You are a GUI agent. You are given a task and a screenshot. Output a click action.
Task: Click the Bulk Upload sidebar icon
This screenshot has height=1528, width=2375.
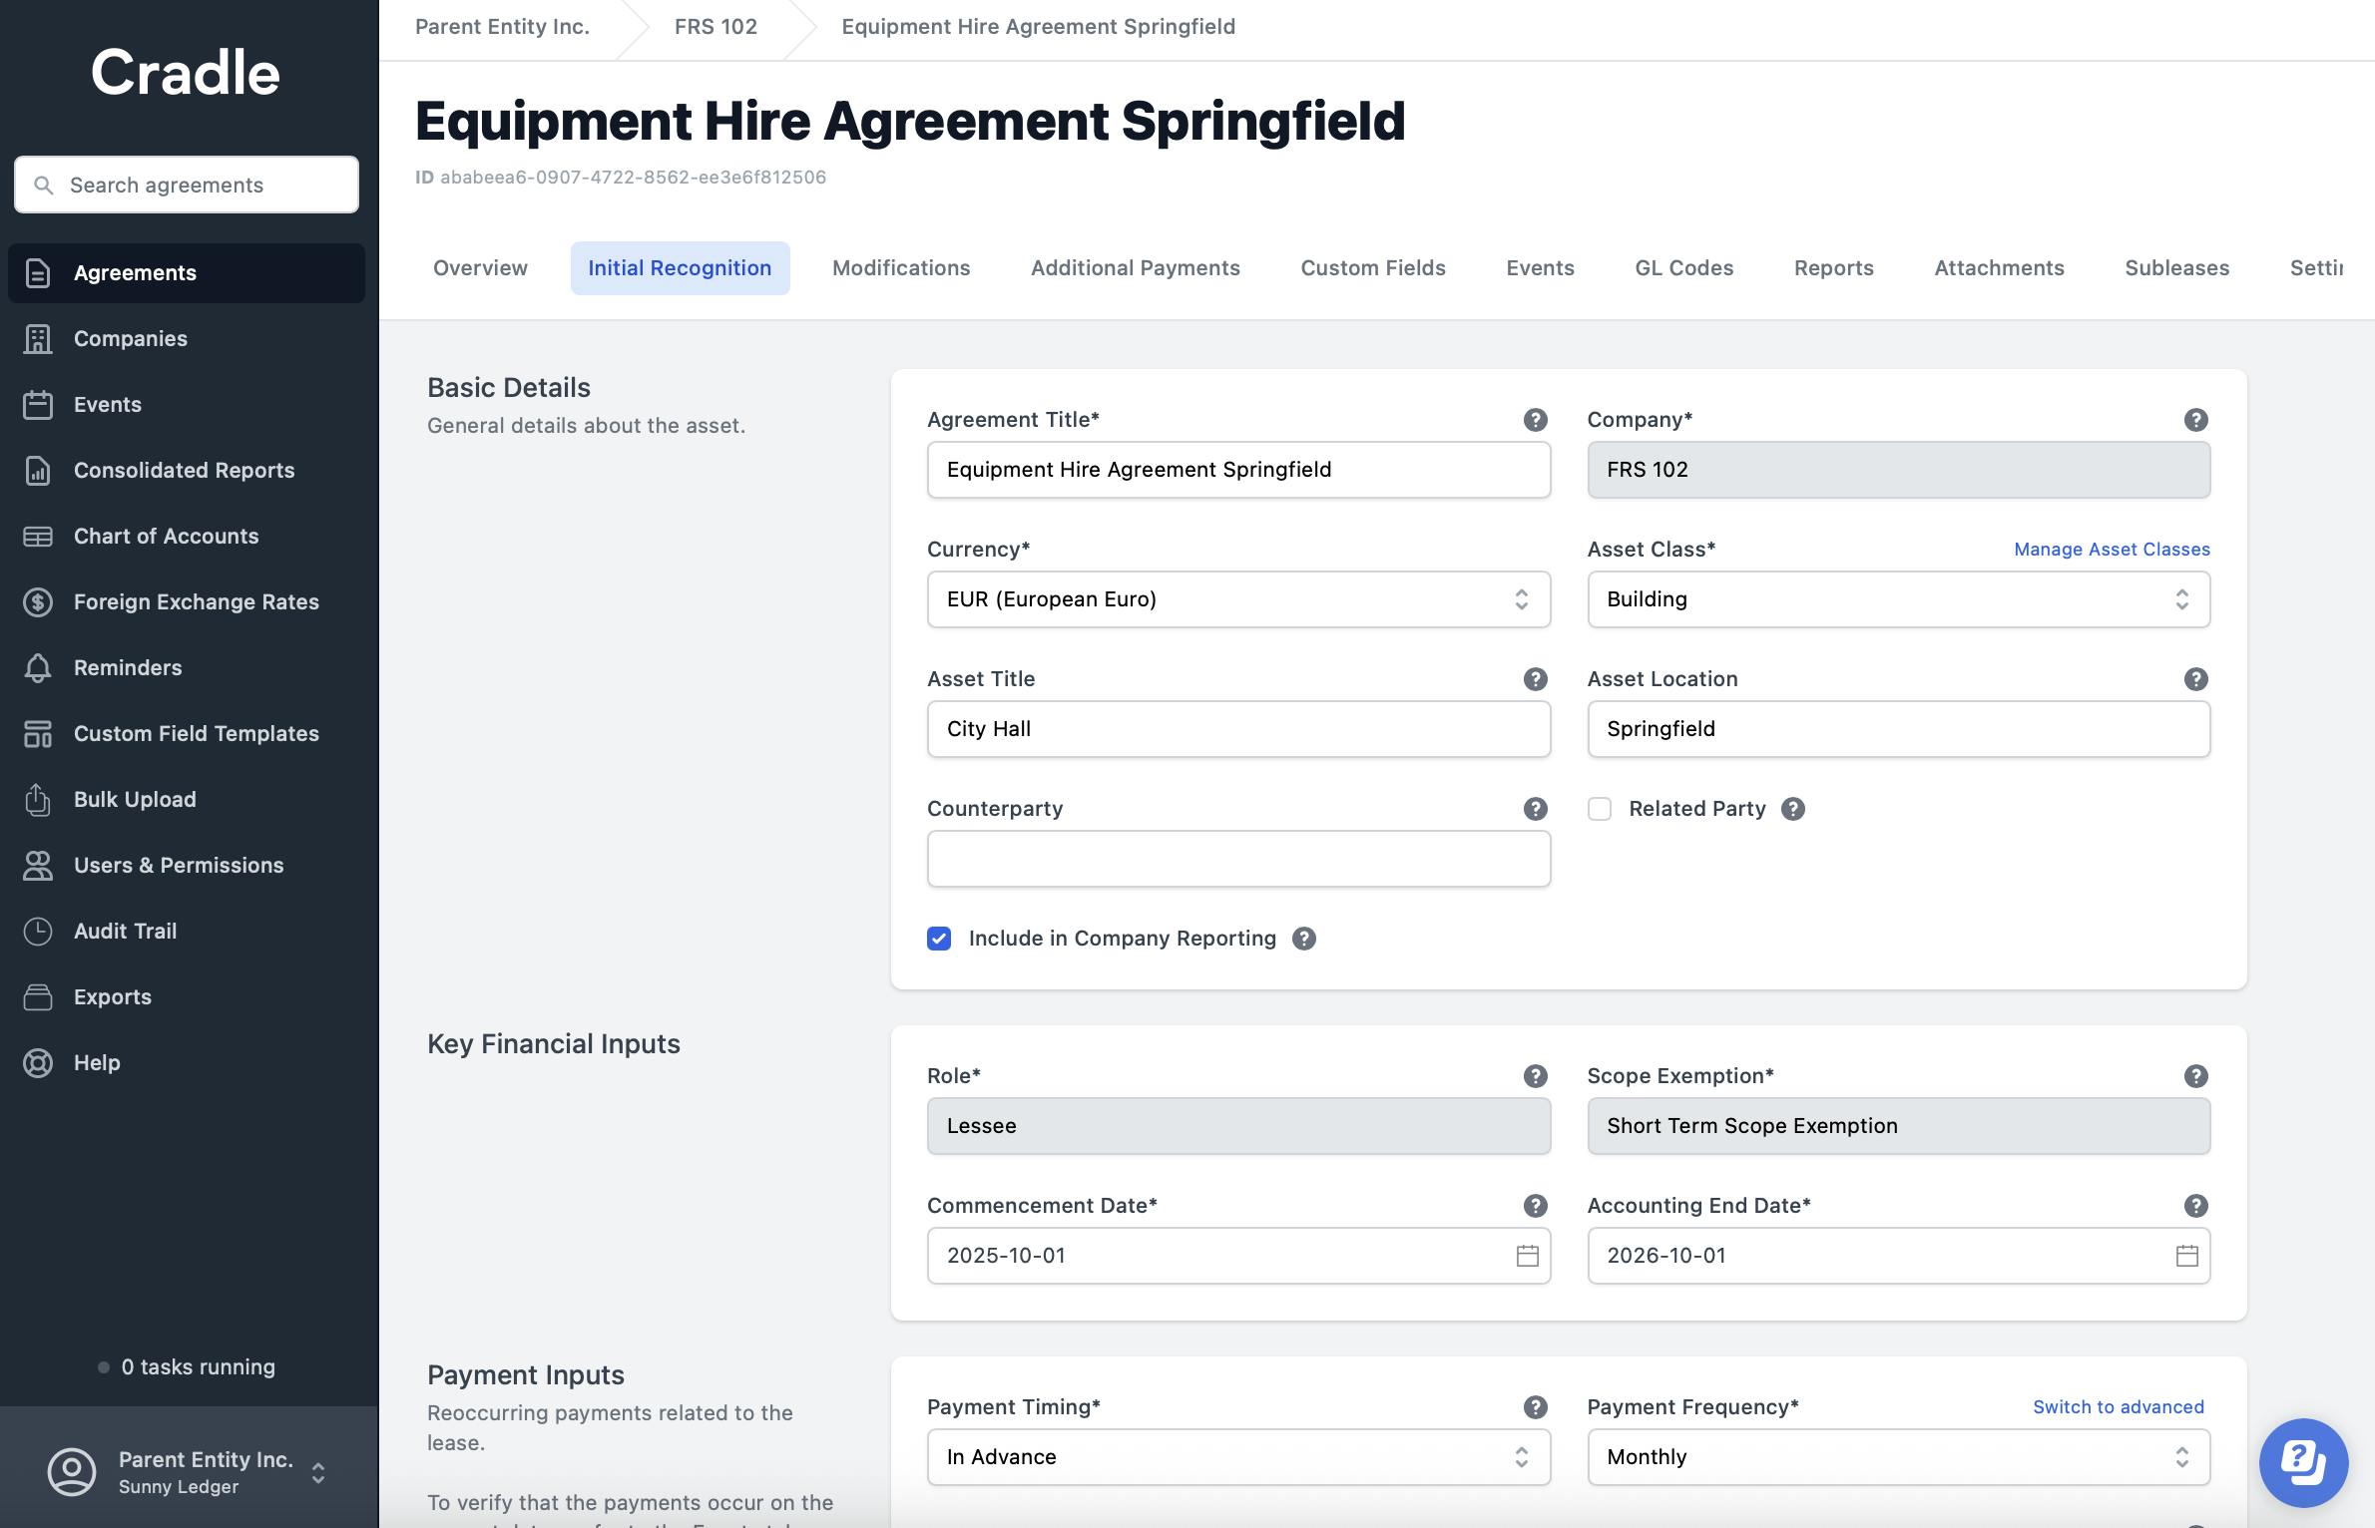(38, 799)
